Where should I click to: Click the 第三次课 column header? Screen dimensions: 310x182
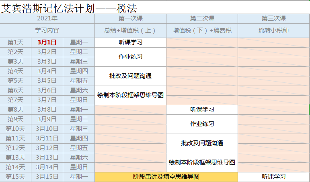click(273, 18)
